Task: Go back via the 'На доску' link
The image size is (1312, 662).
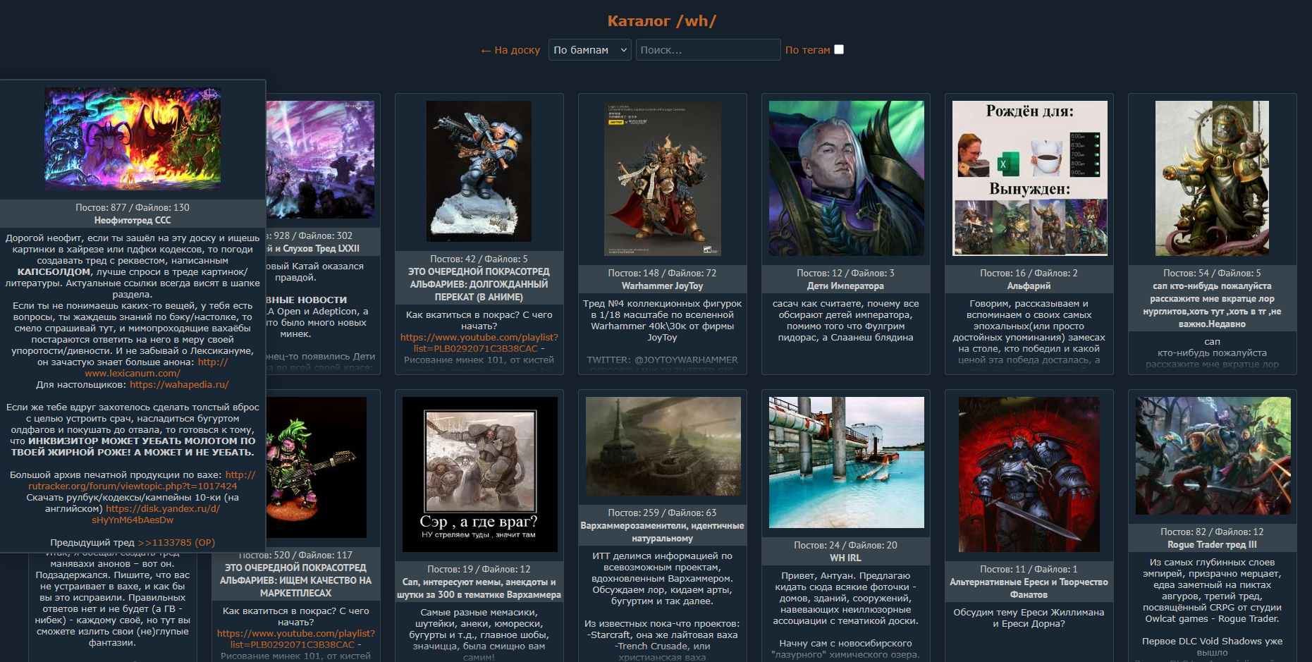Action: tap(510, 50)
